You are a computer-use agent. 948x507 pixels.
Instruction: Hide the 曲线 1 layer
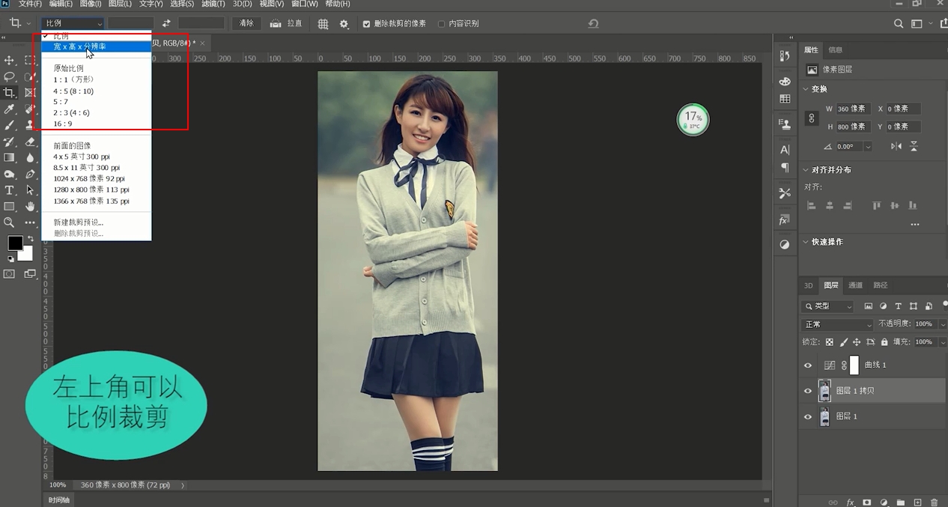(x=807, y=365)
